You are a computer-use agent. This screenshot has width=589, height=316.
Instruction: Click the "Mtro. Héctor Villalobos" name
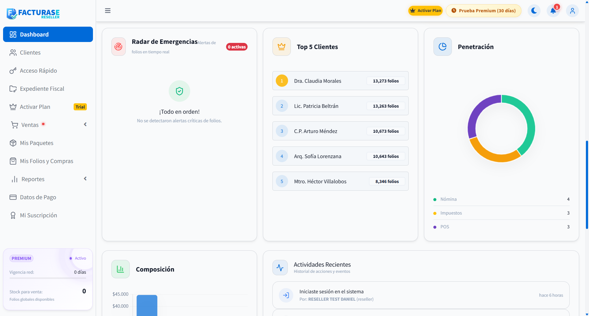coord(320,181)
